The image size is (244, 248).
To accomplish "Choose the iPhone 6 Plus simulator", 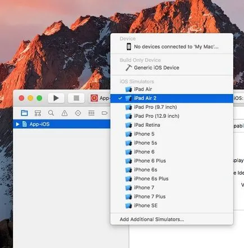I will 172,161.
